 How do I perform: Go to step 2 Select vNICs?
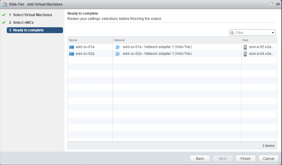click(x=23, y=23)
